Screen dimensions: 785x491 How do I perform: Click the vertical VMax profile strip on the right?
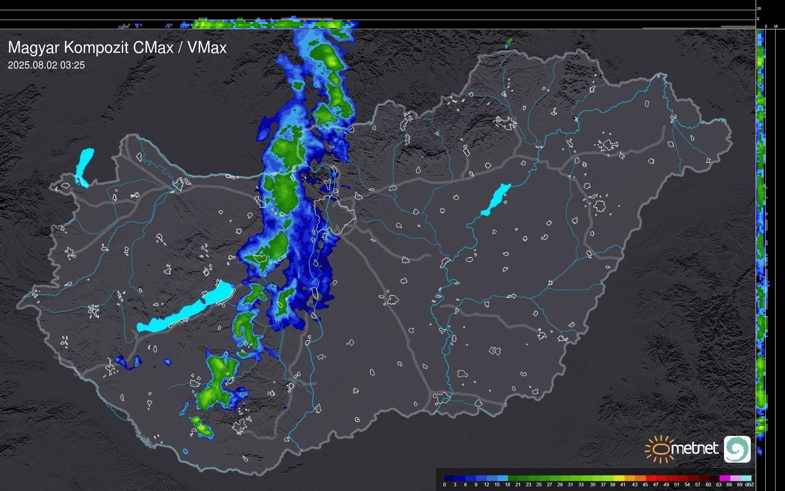pos(761,236)
